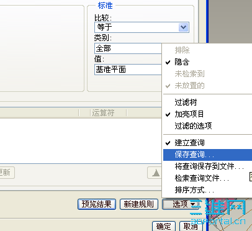Viewport: 252px width, 231px height.
Task: Click the 取消 button
Action: click(x=191, y=226)
